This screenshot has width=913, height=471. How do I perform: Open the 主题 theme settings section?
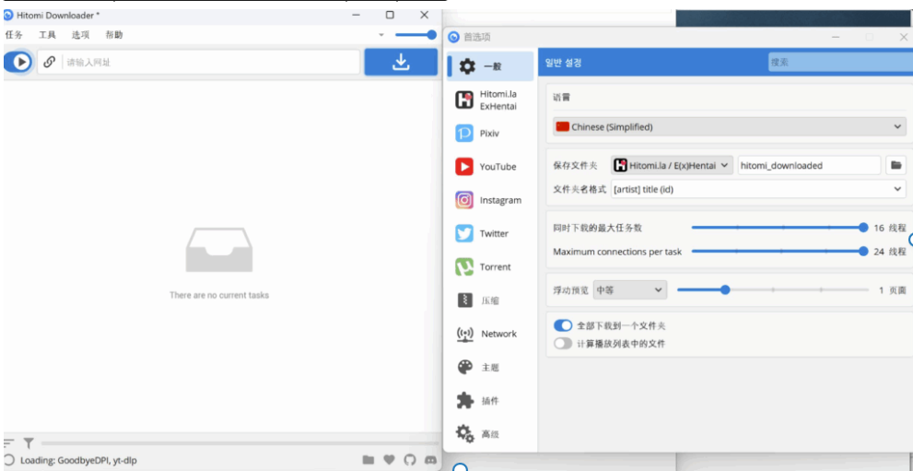pos(490,368)
